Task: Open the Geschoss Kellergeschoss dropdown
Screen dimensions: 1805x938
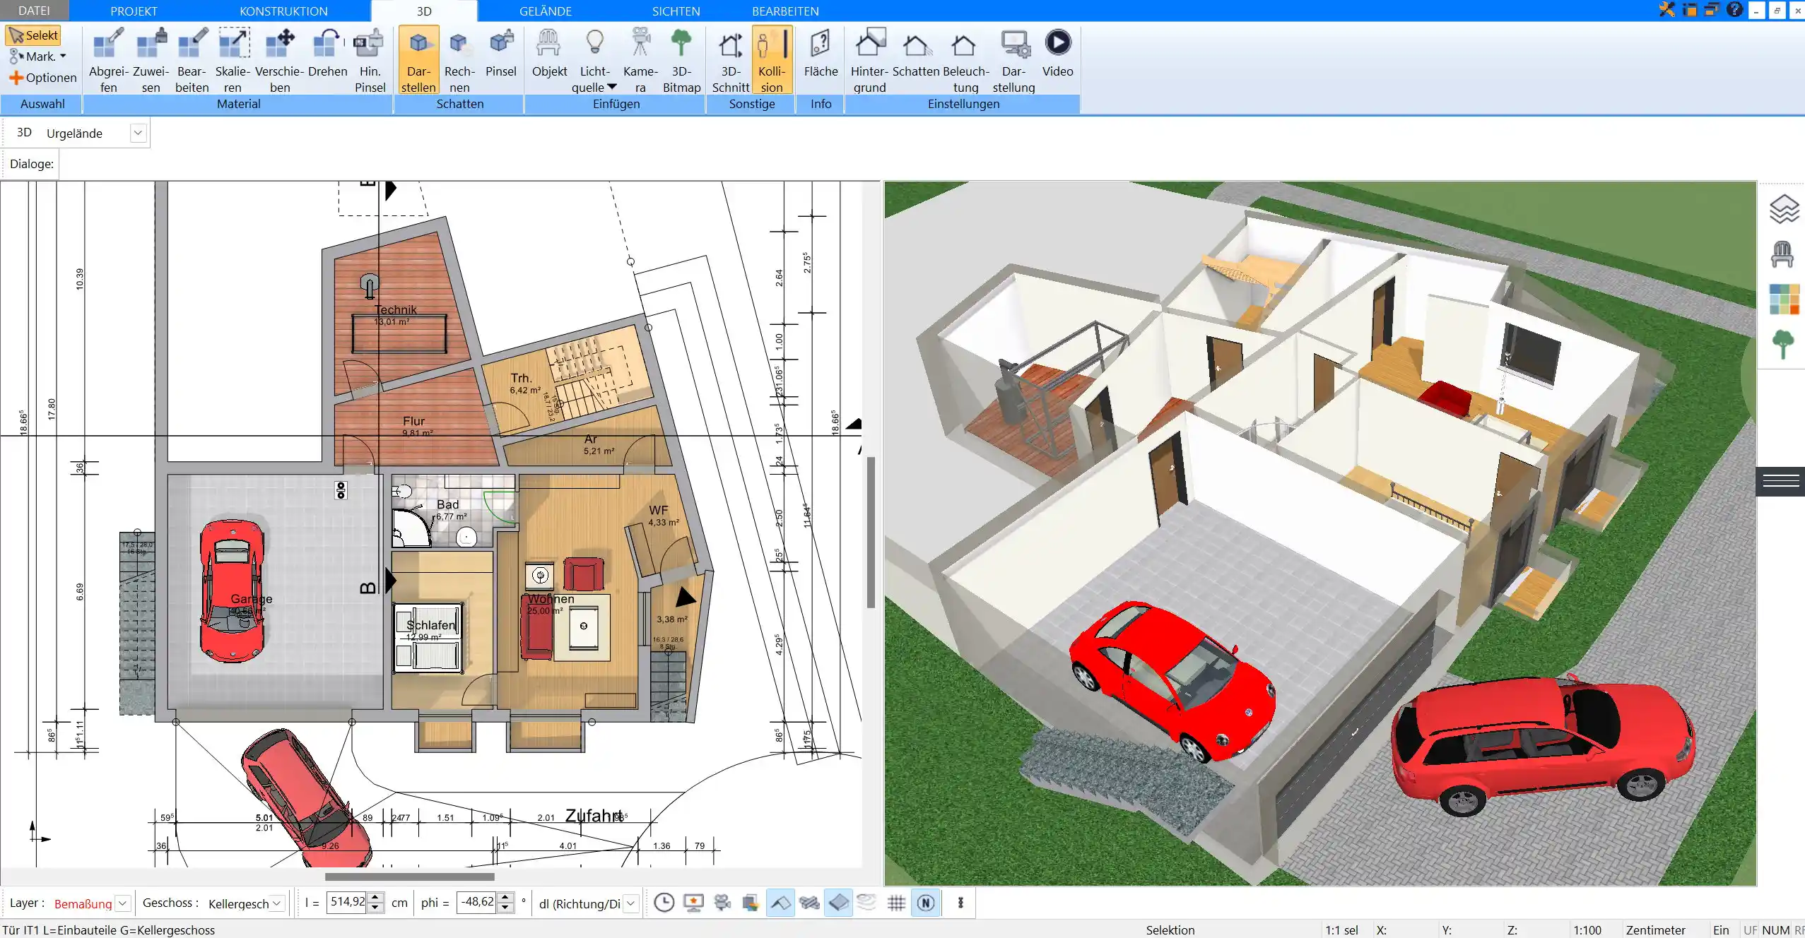Action: click(x=277, y=903)
